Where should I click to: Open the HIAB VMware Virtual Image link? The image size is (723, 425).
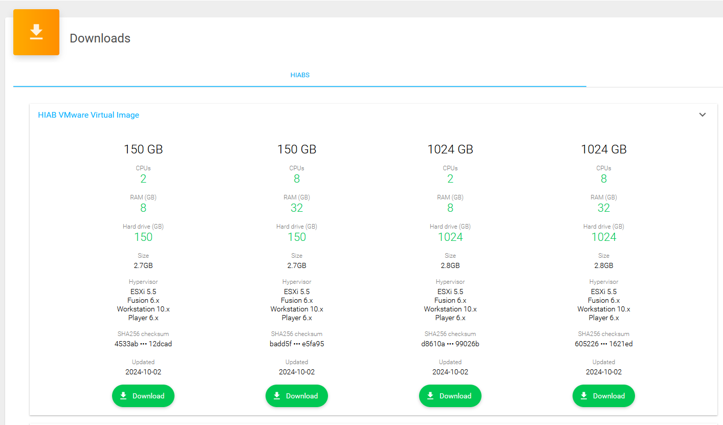tap(88, 115)
